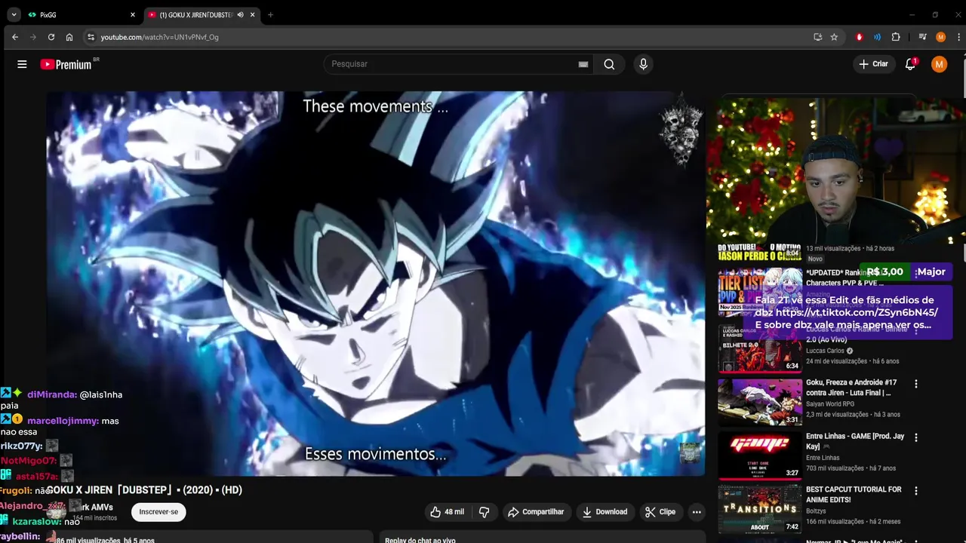Viewport: 966px width, 543px height.
Task: Click the video title GOKU X JIREN DUBSTEP
Action: click(144, 490)
